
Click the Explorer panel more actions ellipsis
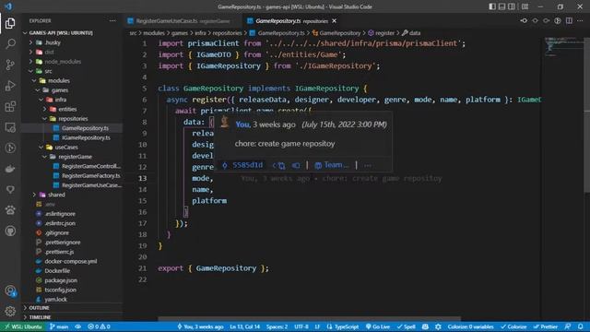112,20
